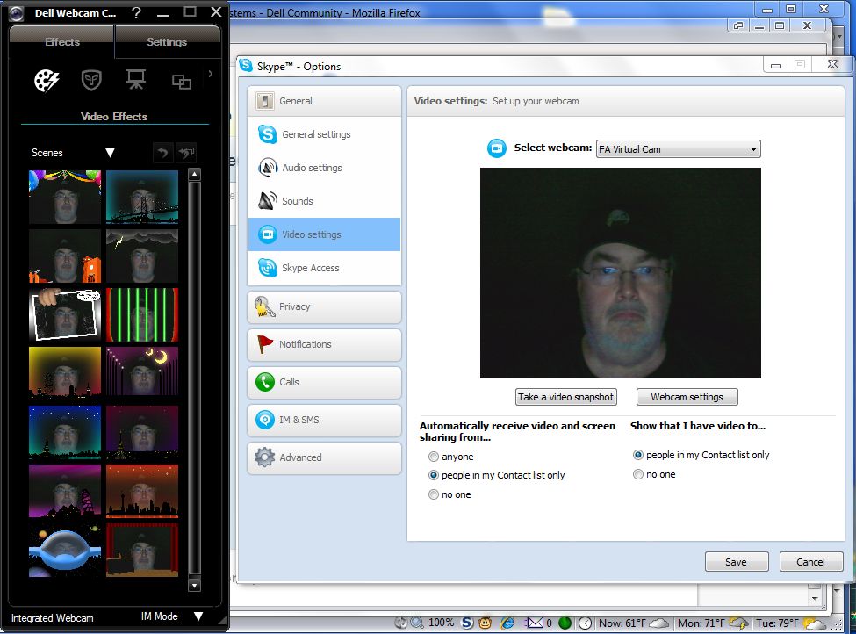Expand the Calls section

[324, 382]
